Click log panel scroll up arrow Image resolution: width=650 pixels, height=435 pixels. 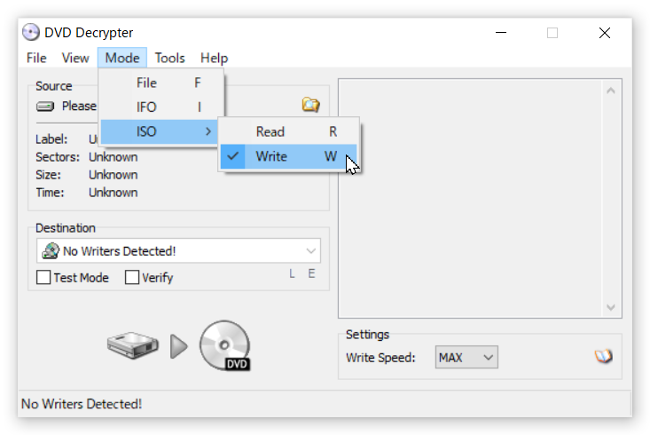point(611,91)
